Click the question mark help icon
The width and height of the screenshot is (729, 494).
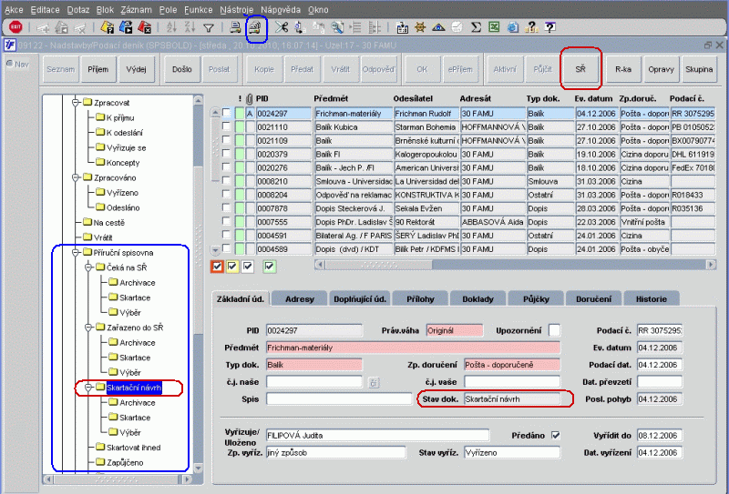click(x=532, y=27)
